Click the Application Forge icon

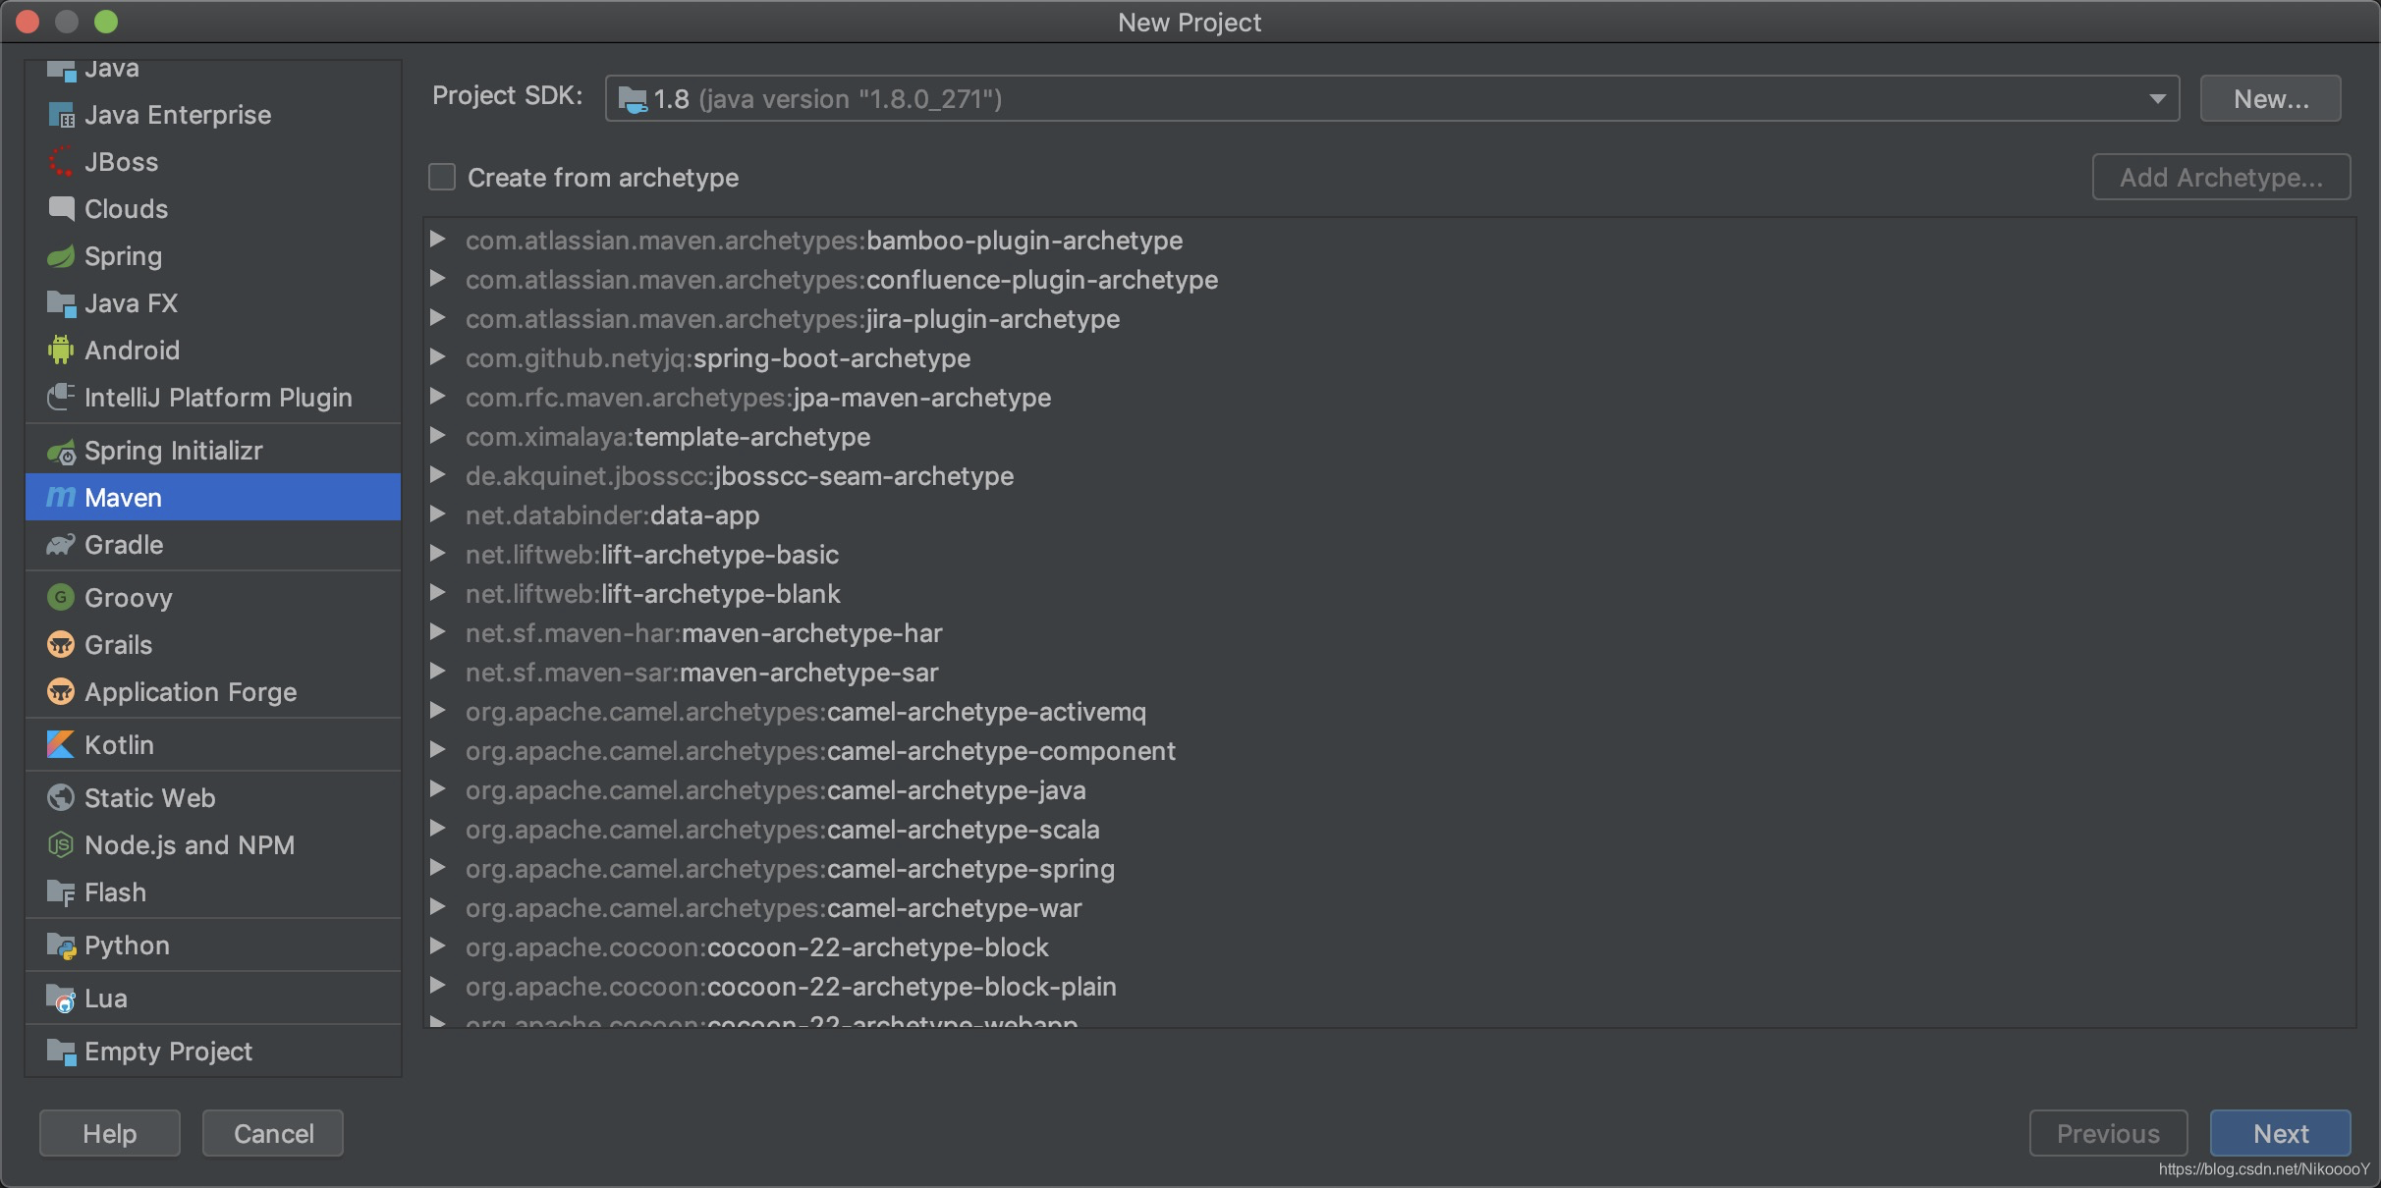(x=61, y=692)
